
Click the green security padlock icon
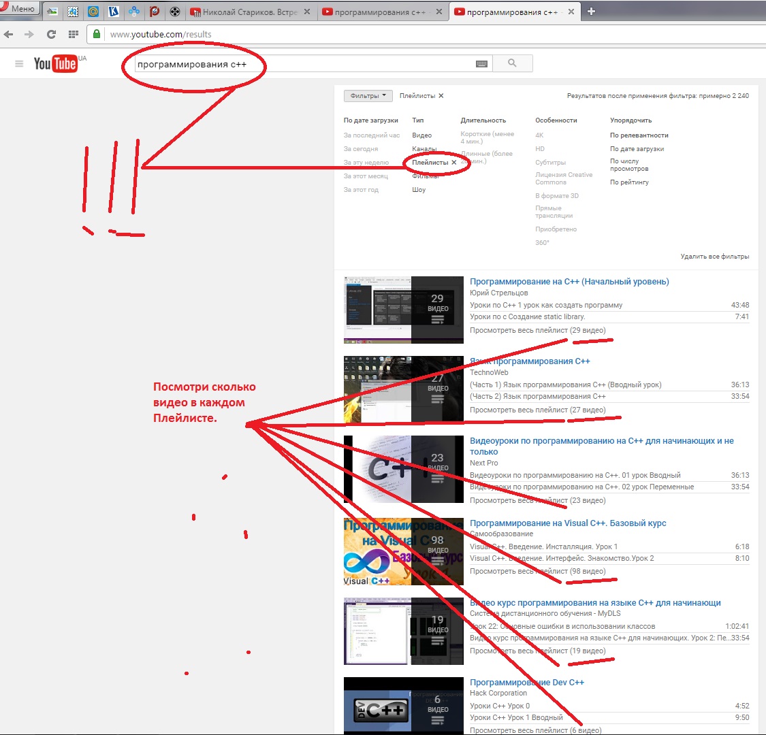click(x=96, y=34)
